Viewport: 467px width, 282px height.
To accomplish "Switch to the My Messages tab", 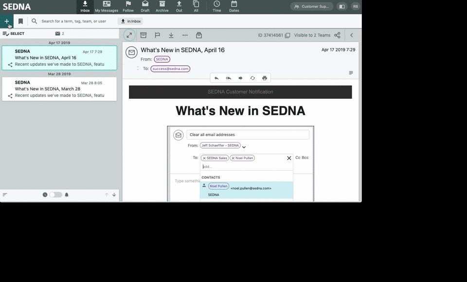I will pos(107,6).
